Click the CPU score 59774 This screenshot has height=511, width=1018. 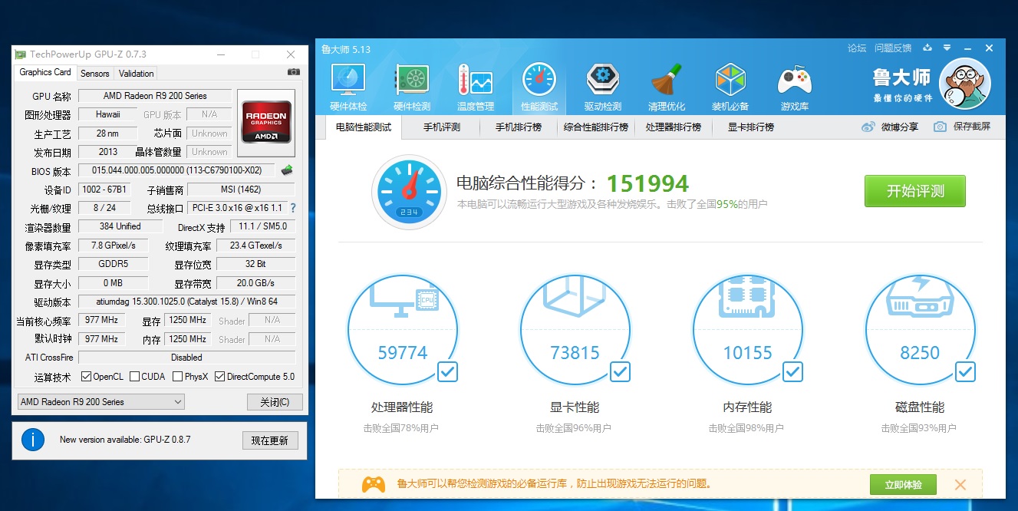pyautogui.click(x=402, y=353)
